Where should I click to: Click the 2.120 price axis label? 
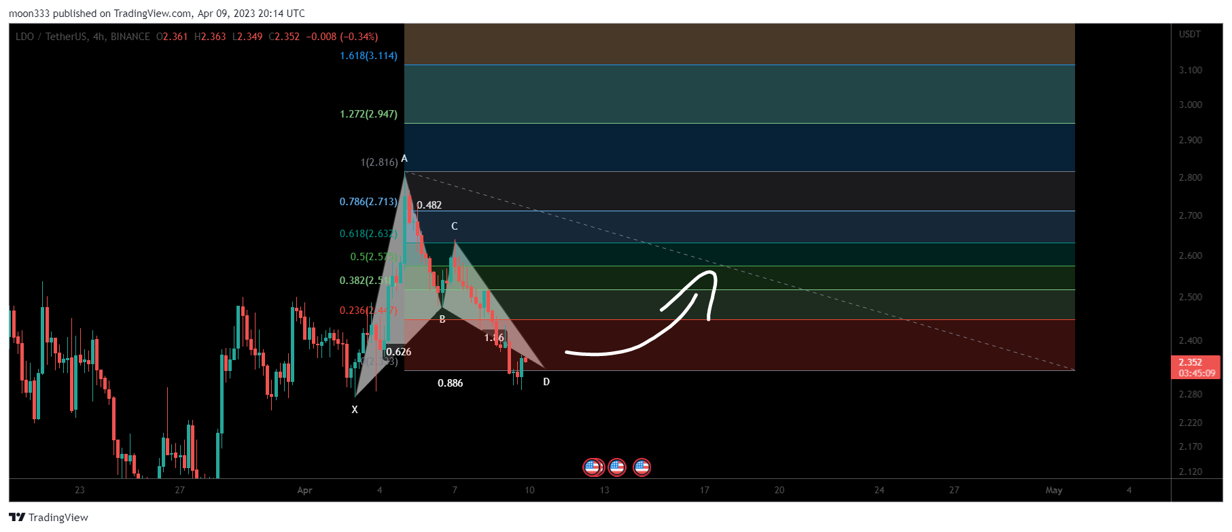(x=1190, y=472)
